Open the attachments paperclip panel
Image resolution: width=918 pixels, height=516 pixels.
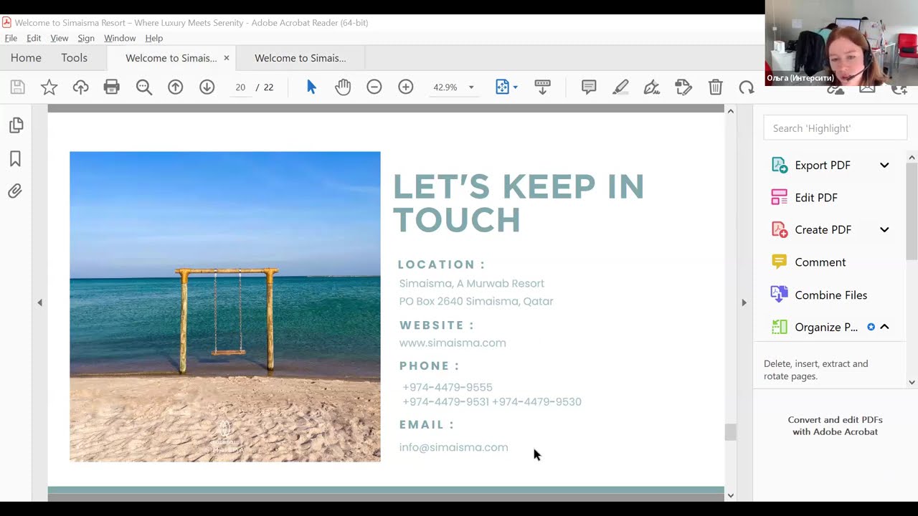(15, 191)
